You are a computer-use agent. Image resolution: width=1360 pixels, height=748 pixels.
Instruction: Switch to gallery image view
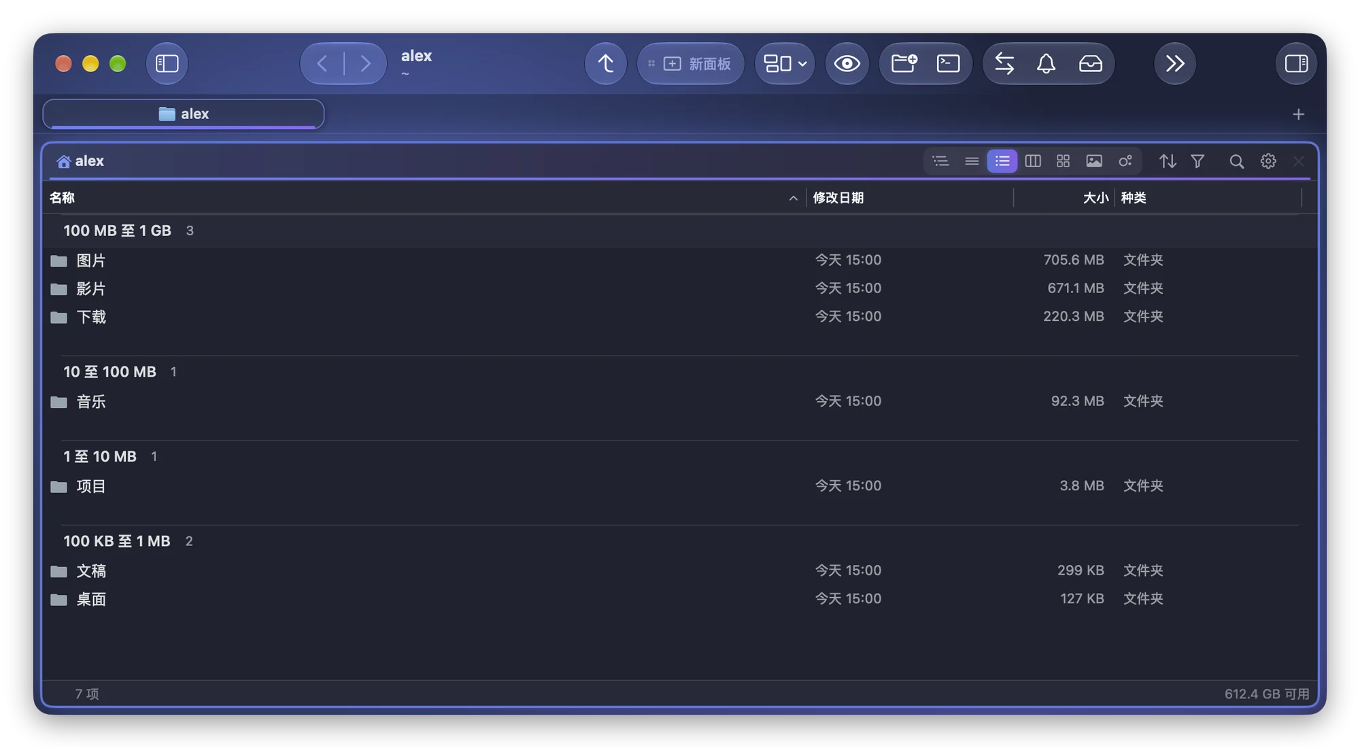coord(1094,161)
